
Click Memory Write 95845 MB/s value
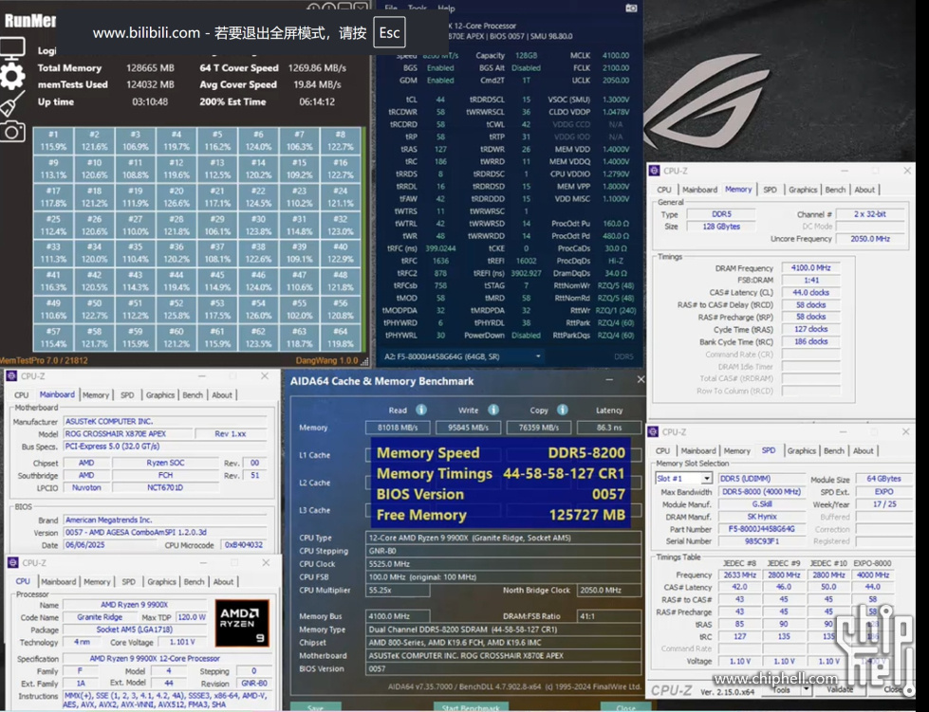point(468,428)
